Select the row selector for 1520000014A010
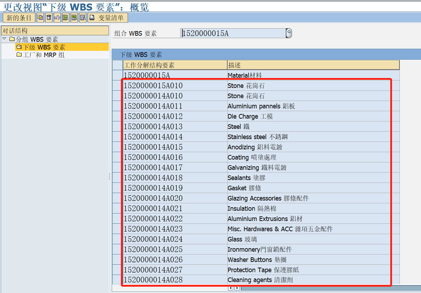 (x=118, y=96)
